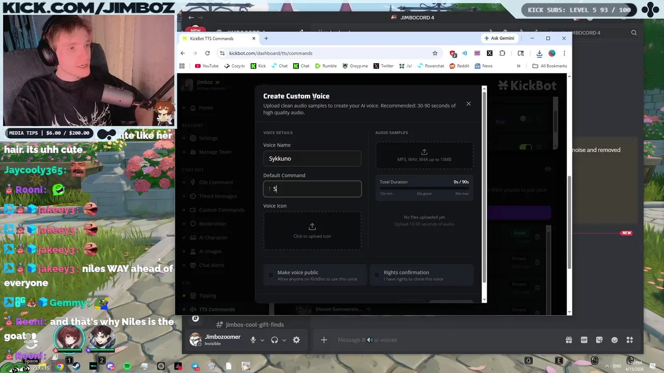Open the Discord emoji picker
Viewport: 664px width, 373px height.
tap(615, 340)
